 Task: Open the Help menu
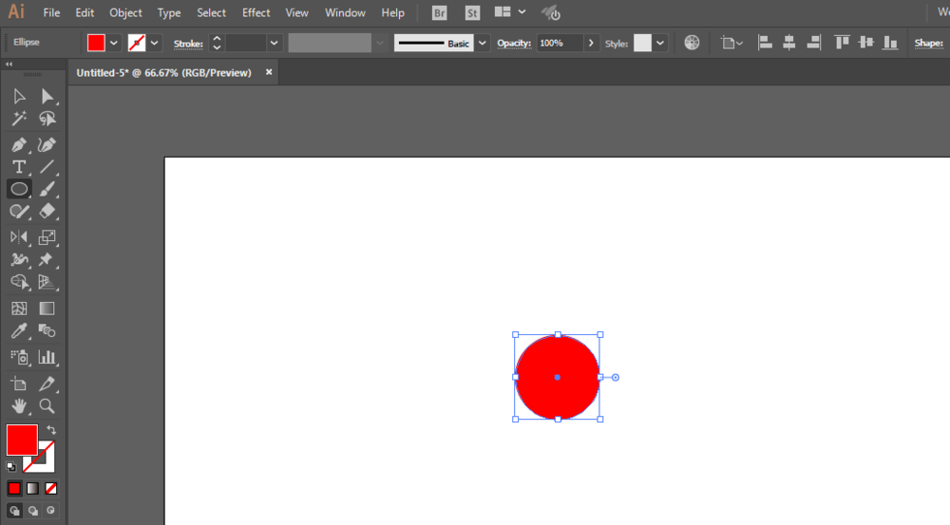pos(392,12)
